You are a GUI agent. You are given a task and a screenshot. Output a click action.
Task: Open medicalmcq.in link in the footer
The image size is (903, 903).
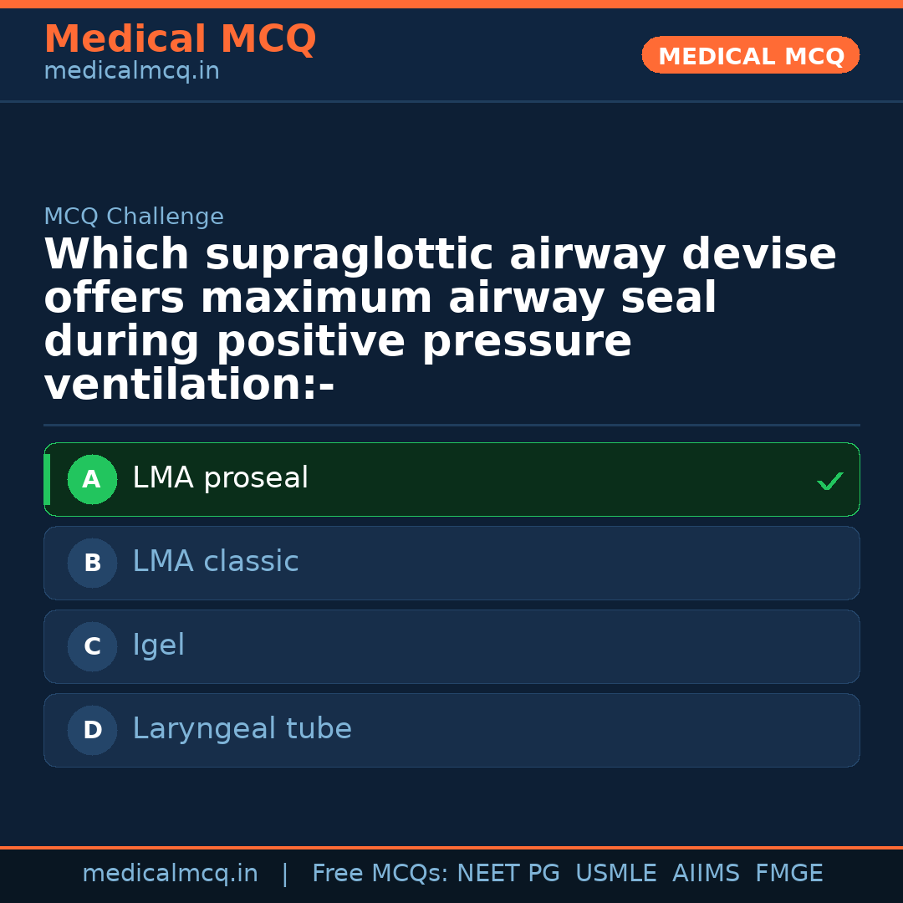tap(170, 874)
